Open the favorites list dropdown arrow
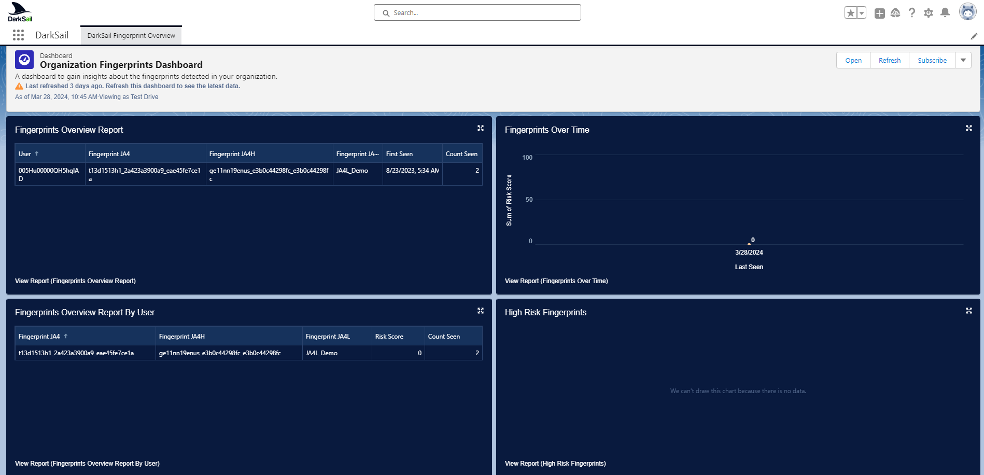 click(862, 13)
